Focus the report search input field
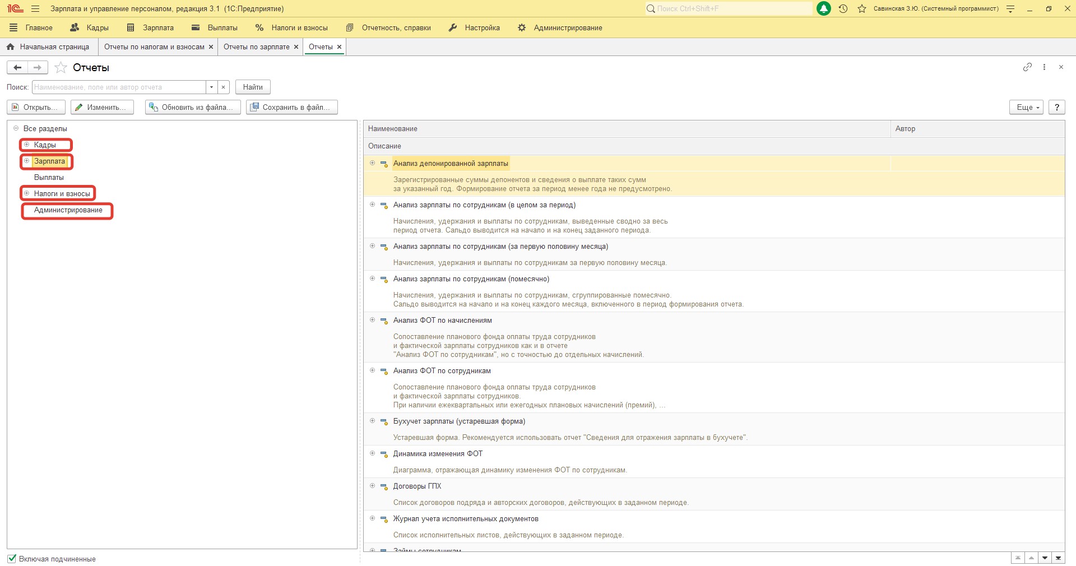Screen dimensions: 1076x566 coord(119,87)
